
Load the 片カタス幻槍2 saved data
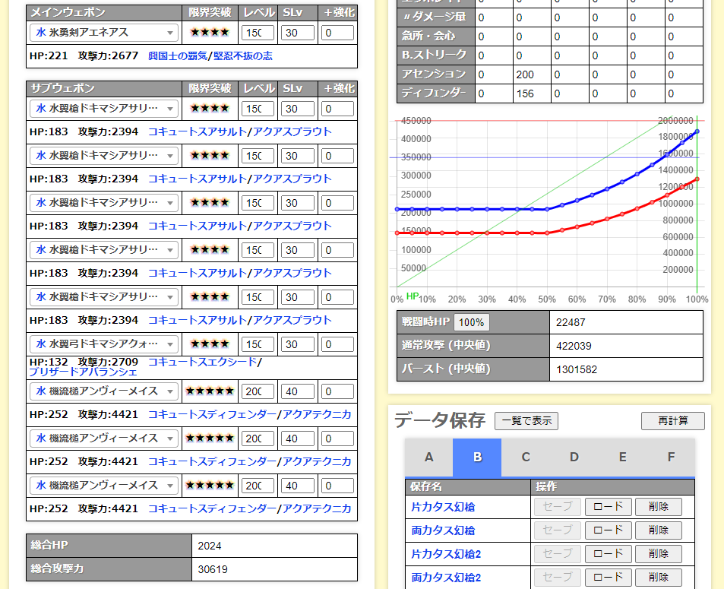[608, 554]
